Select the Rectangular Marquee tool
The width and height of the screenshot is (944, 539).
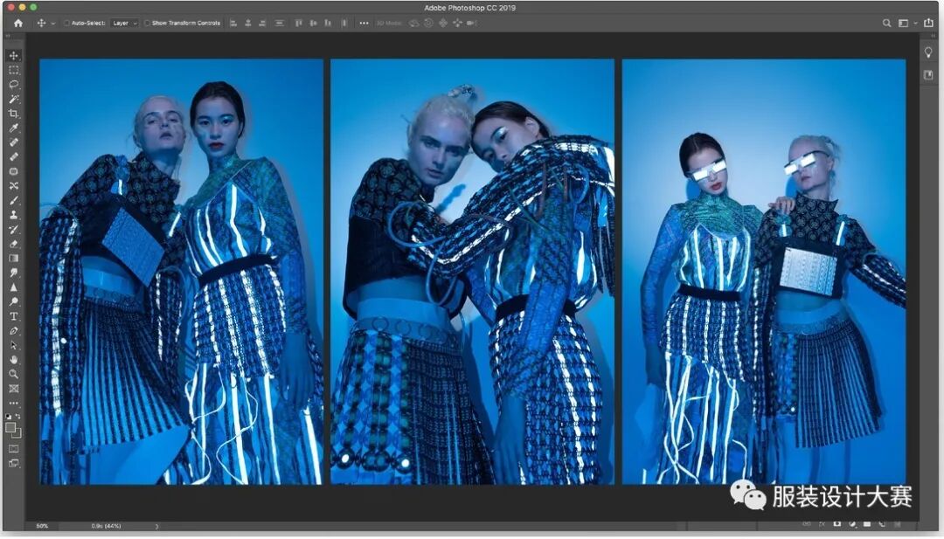(13, 70)
